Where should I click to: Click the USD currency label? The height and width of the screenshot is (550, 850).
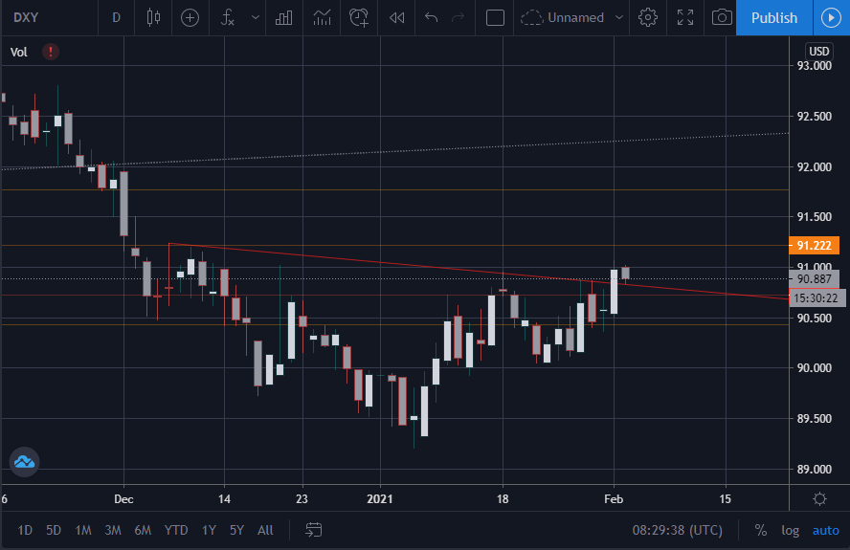[818, 52]
